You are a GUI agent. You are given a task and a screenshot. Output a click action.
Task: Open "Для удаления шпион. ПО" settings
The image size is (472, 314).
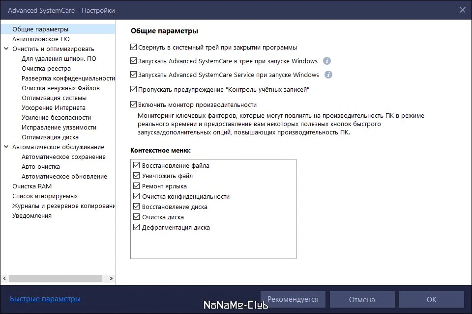(59, 58)
